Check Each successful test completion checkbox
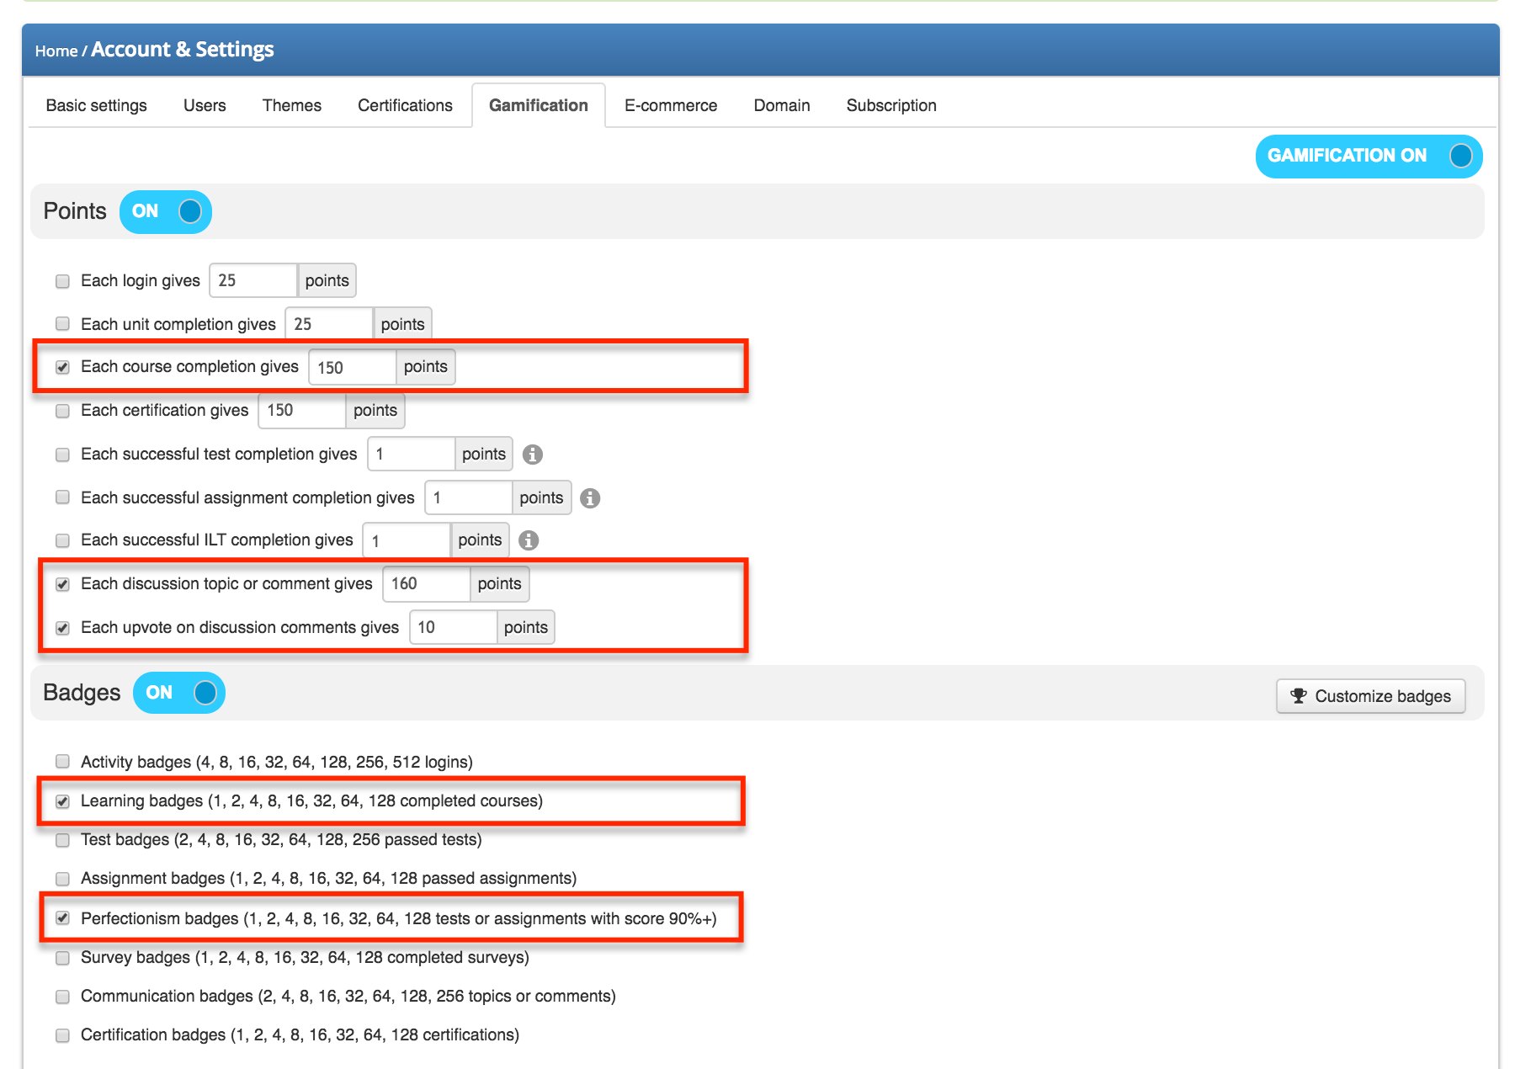Viewport: 1515px width, 1069px height. pyautogui.click(x=62, y=455)
